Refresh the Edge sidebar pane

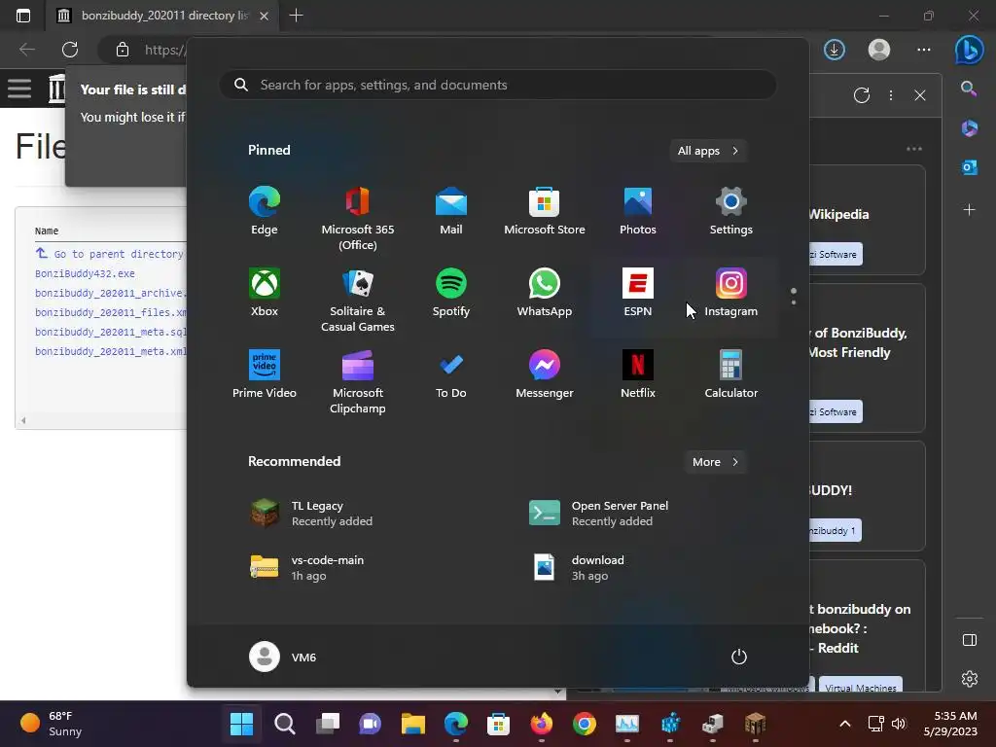[x=862, y=95]
